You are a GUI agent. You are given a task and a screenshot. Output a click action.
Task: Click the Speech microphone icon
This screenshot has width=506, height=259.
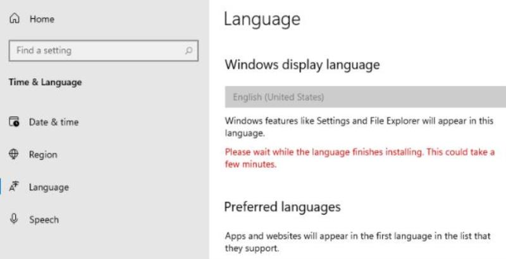tap(13, 219)
